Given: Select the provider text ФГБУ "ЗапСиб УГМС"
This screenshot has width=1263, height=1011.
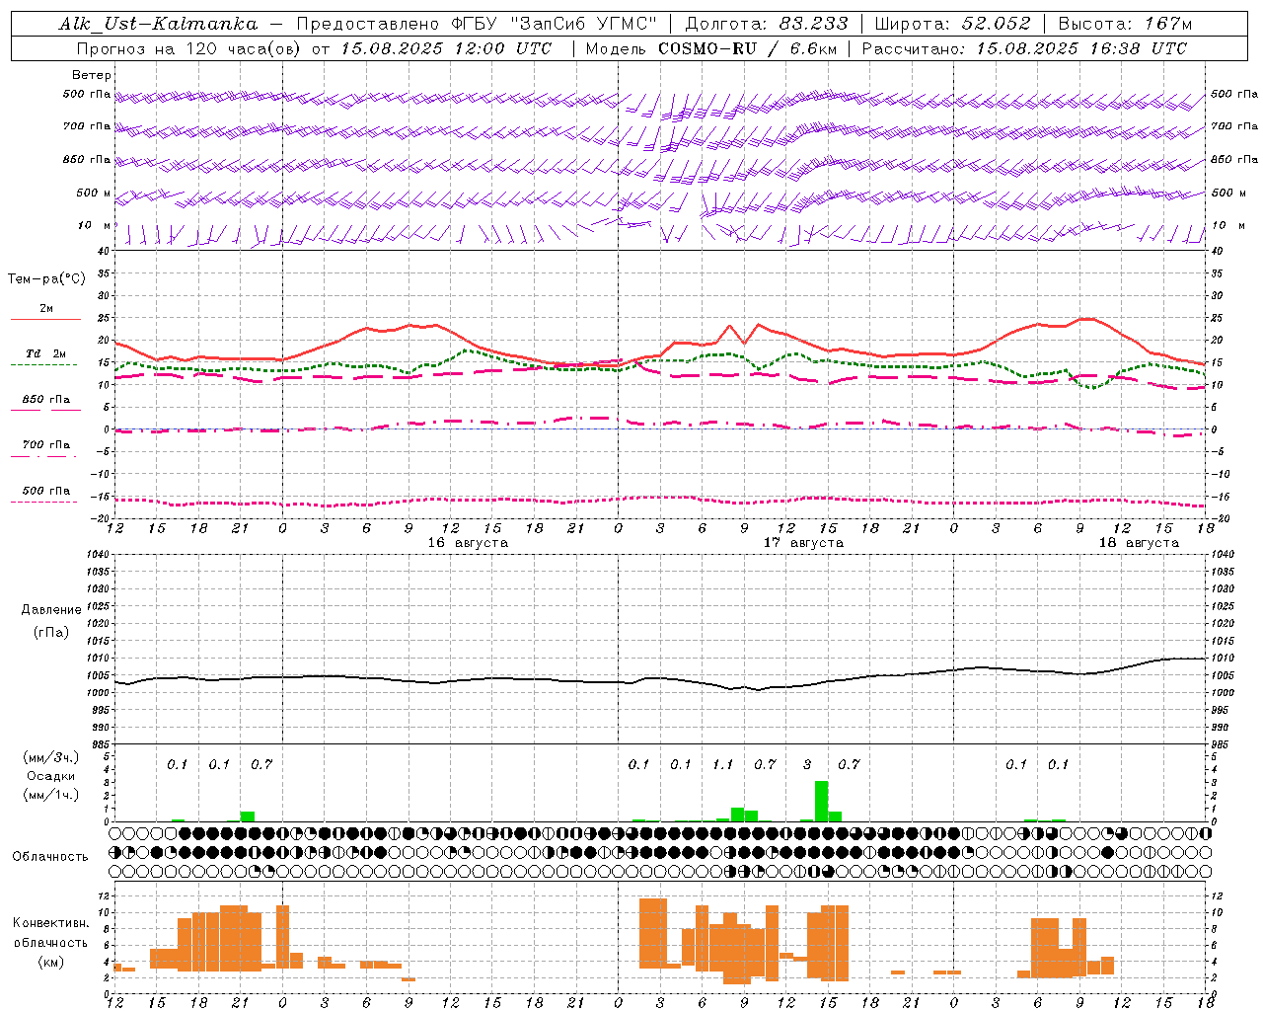Looking at the screenshot, I should pyautogui.click(x=555, y=24).
